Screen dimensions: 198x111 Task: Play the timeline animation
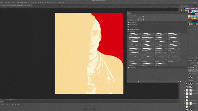(x=5, y=104)
